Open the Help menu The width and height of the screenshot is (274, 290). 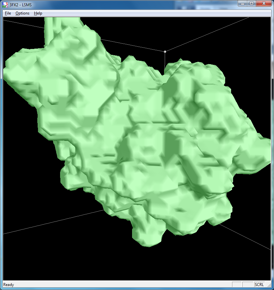tap(38, 13)
